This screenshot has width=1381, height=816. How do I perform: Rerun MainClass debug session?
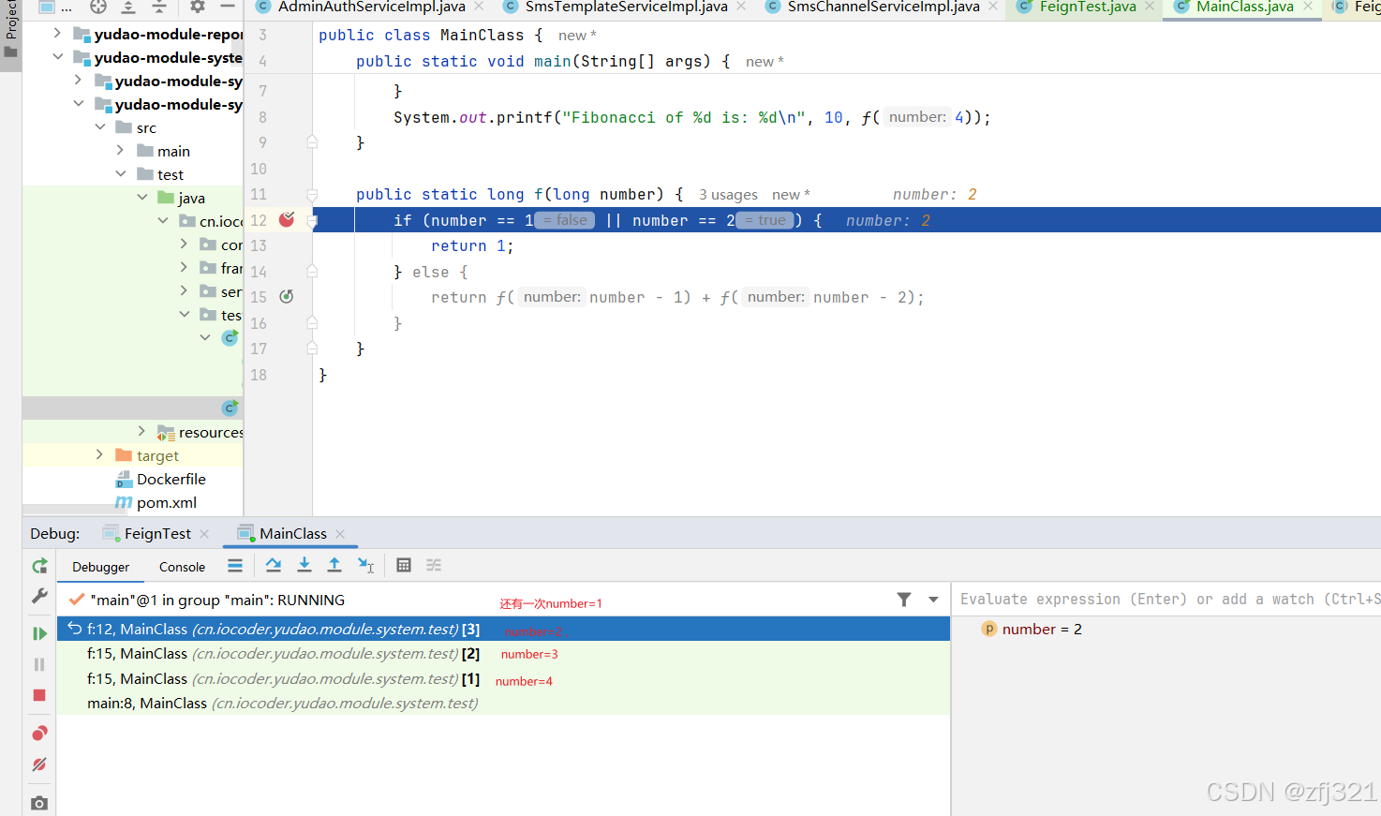39,566
